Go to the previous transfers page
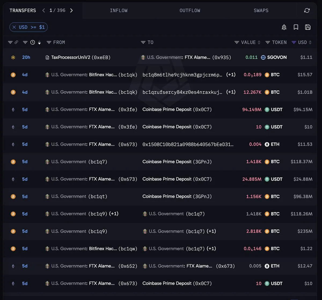 44,10
